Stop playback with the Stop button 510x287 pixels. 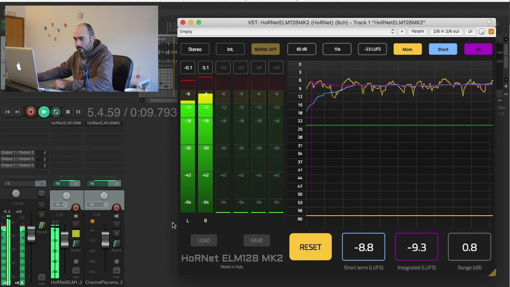pyautogui.click(x=68, y=112)
